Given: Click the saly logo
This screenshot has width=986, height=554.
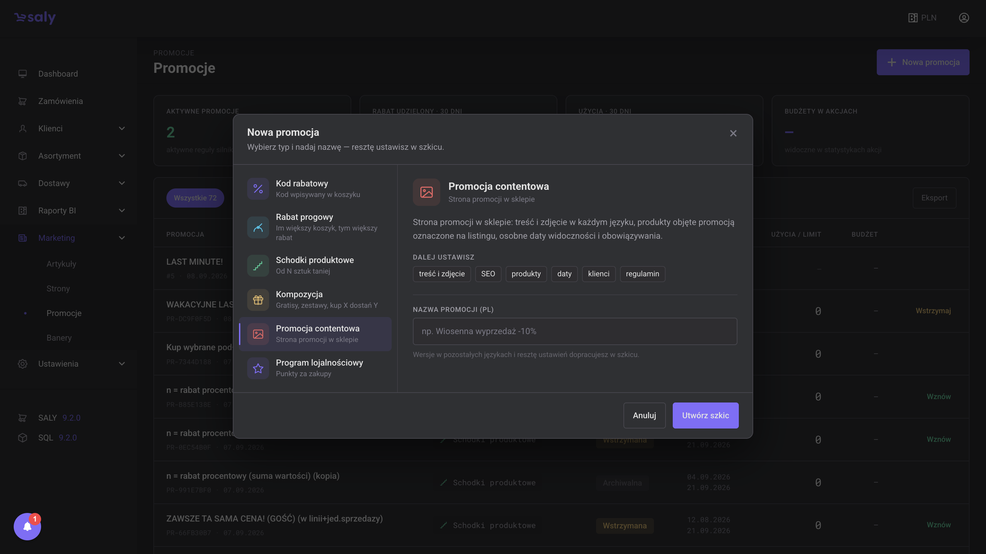Looking at the screenshot, I should [x=35, y=17].
